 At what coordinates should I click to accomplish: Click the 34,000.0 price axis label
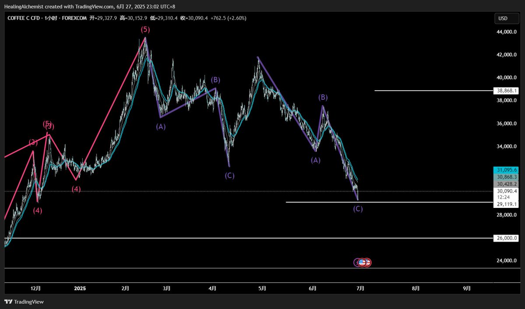tap(507, 146)
